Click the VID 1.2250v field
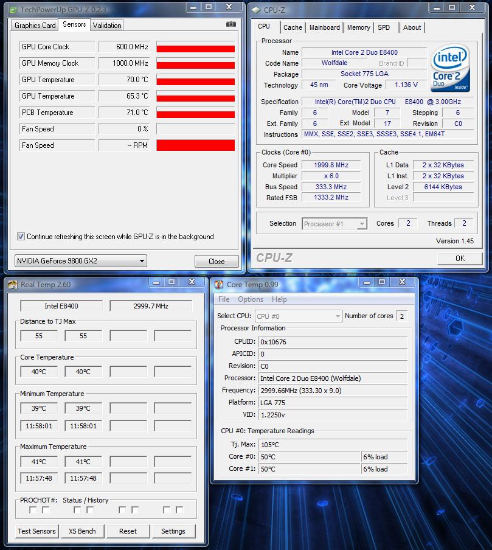The image size is (492, 550). pos(333,415)
